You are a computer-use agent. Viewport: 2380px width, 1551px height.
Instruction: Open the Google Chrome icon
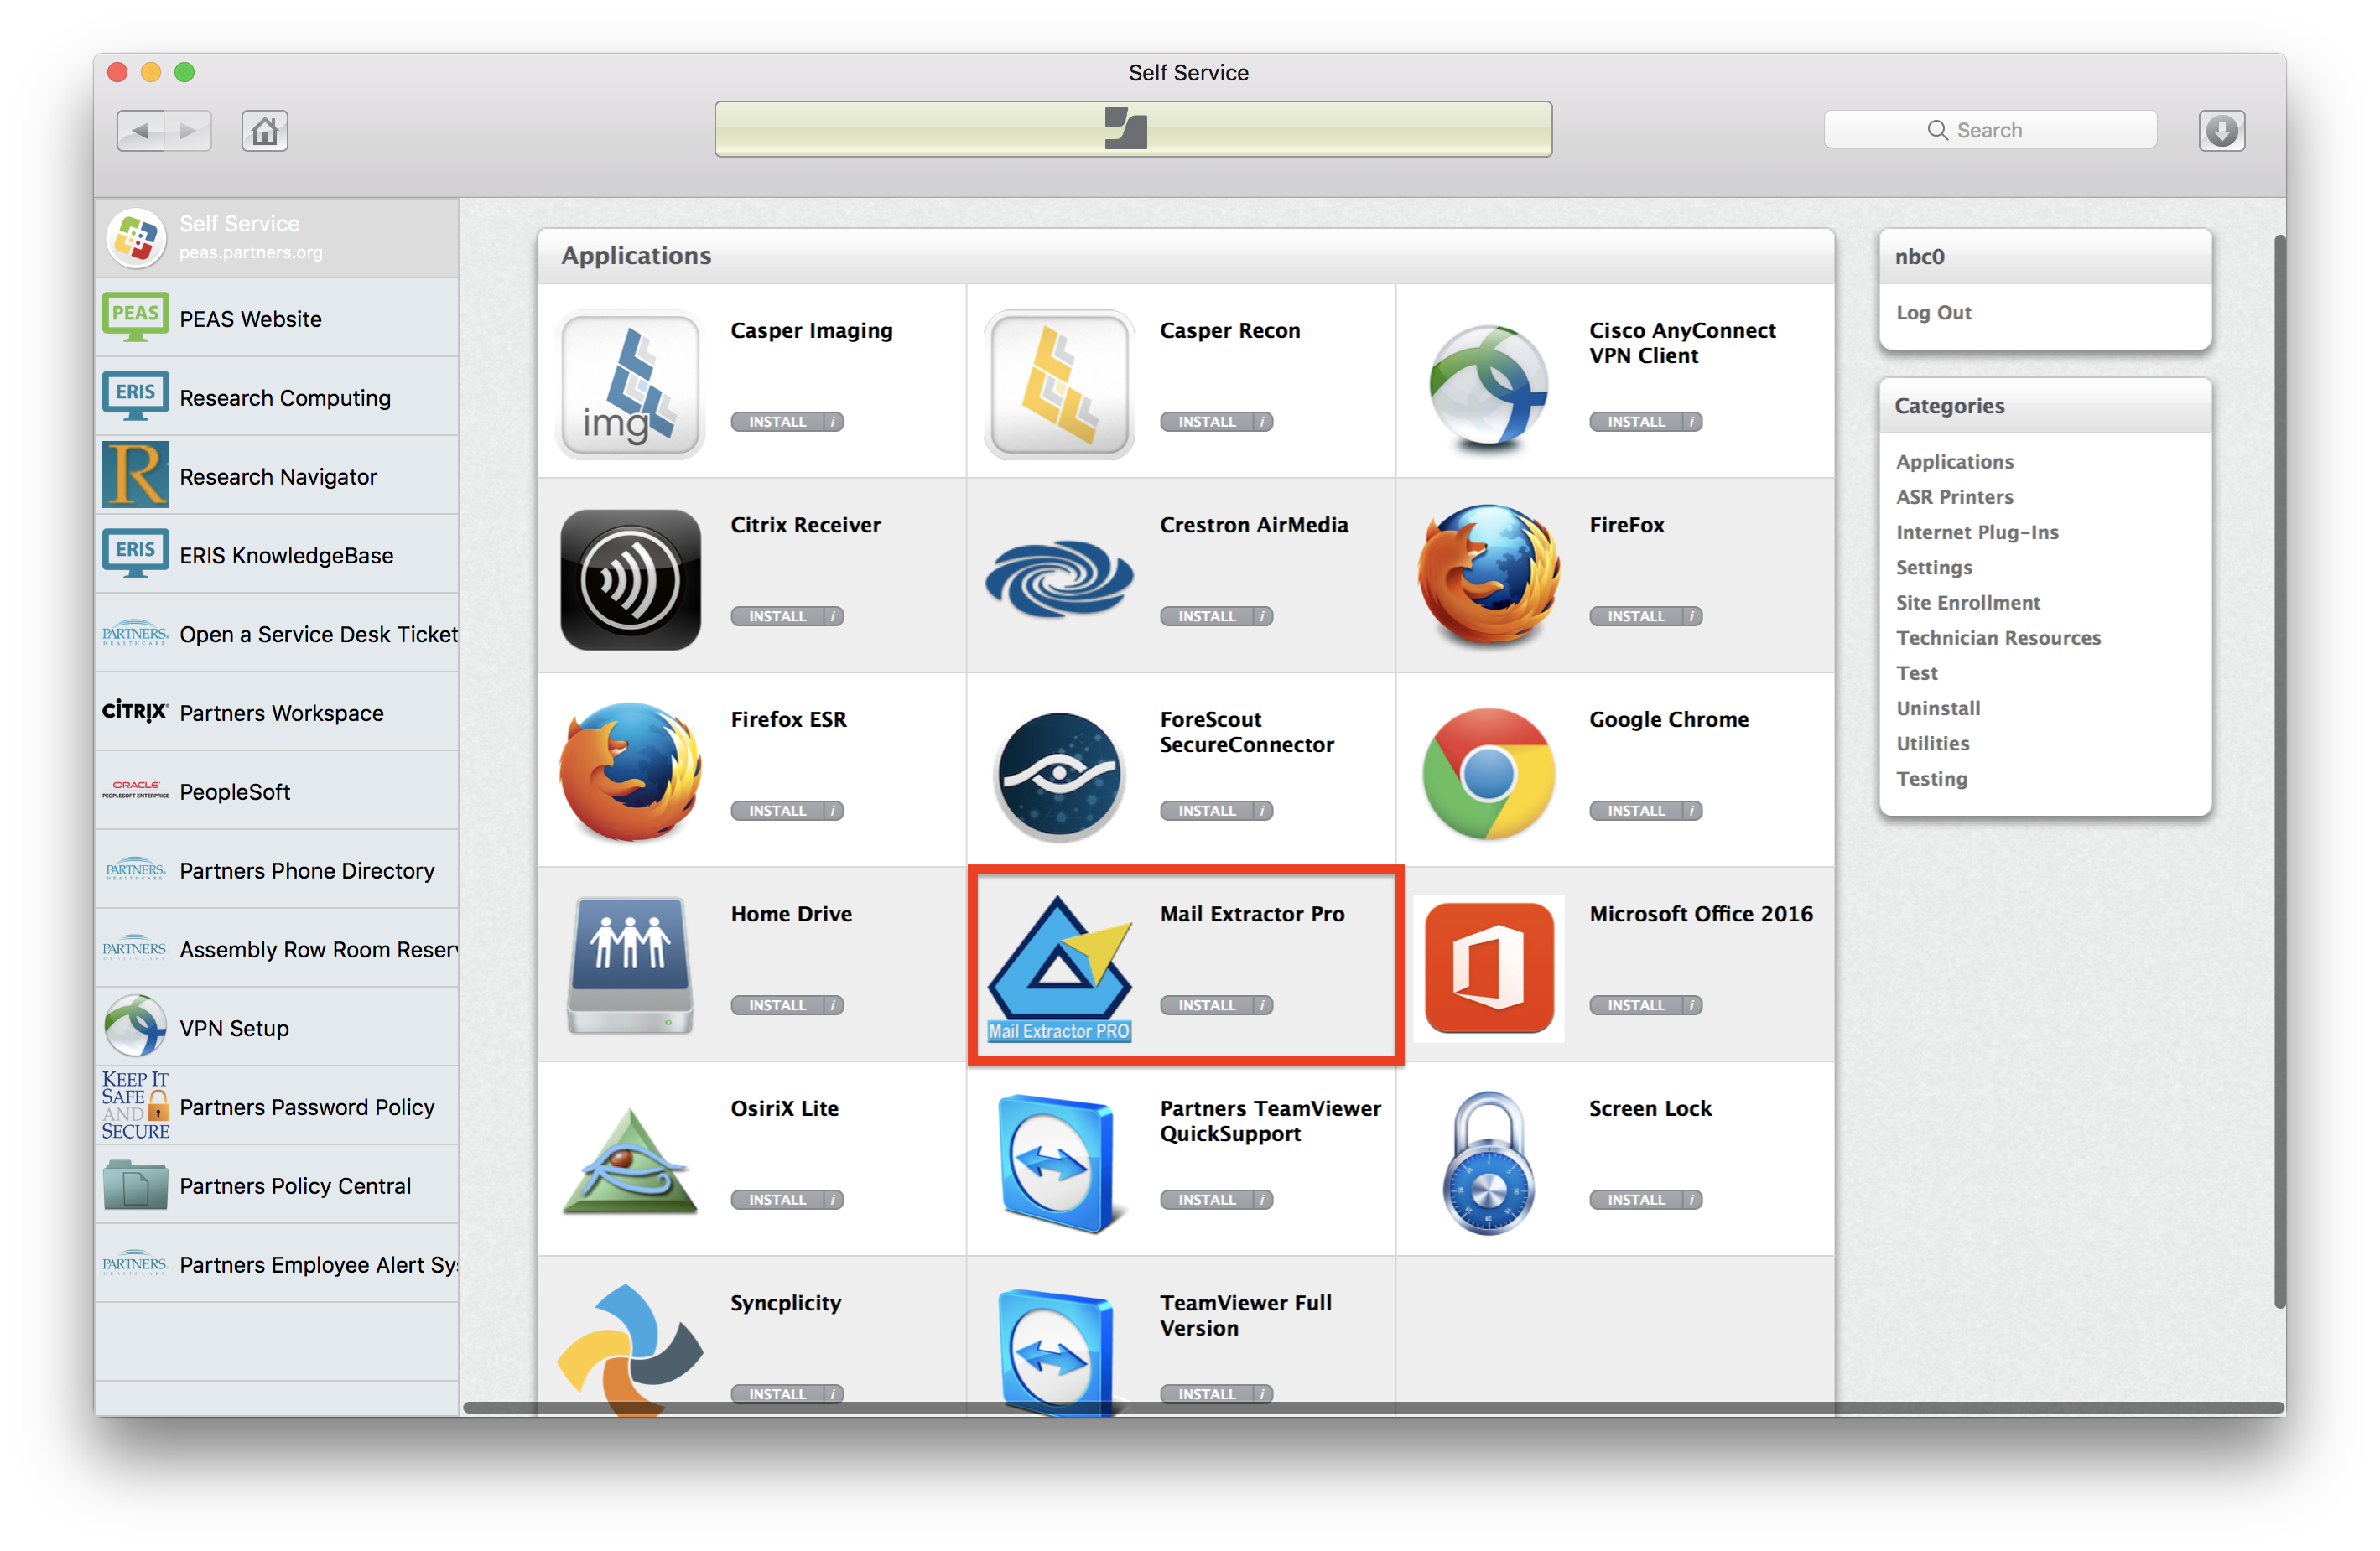point(1488,774)
